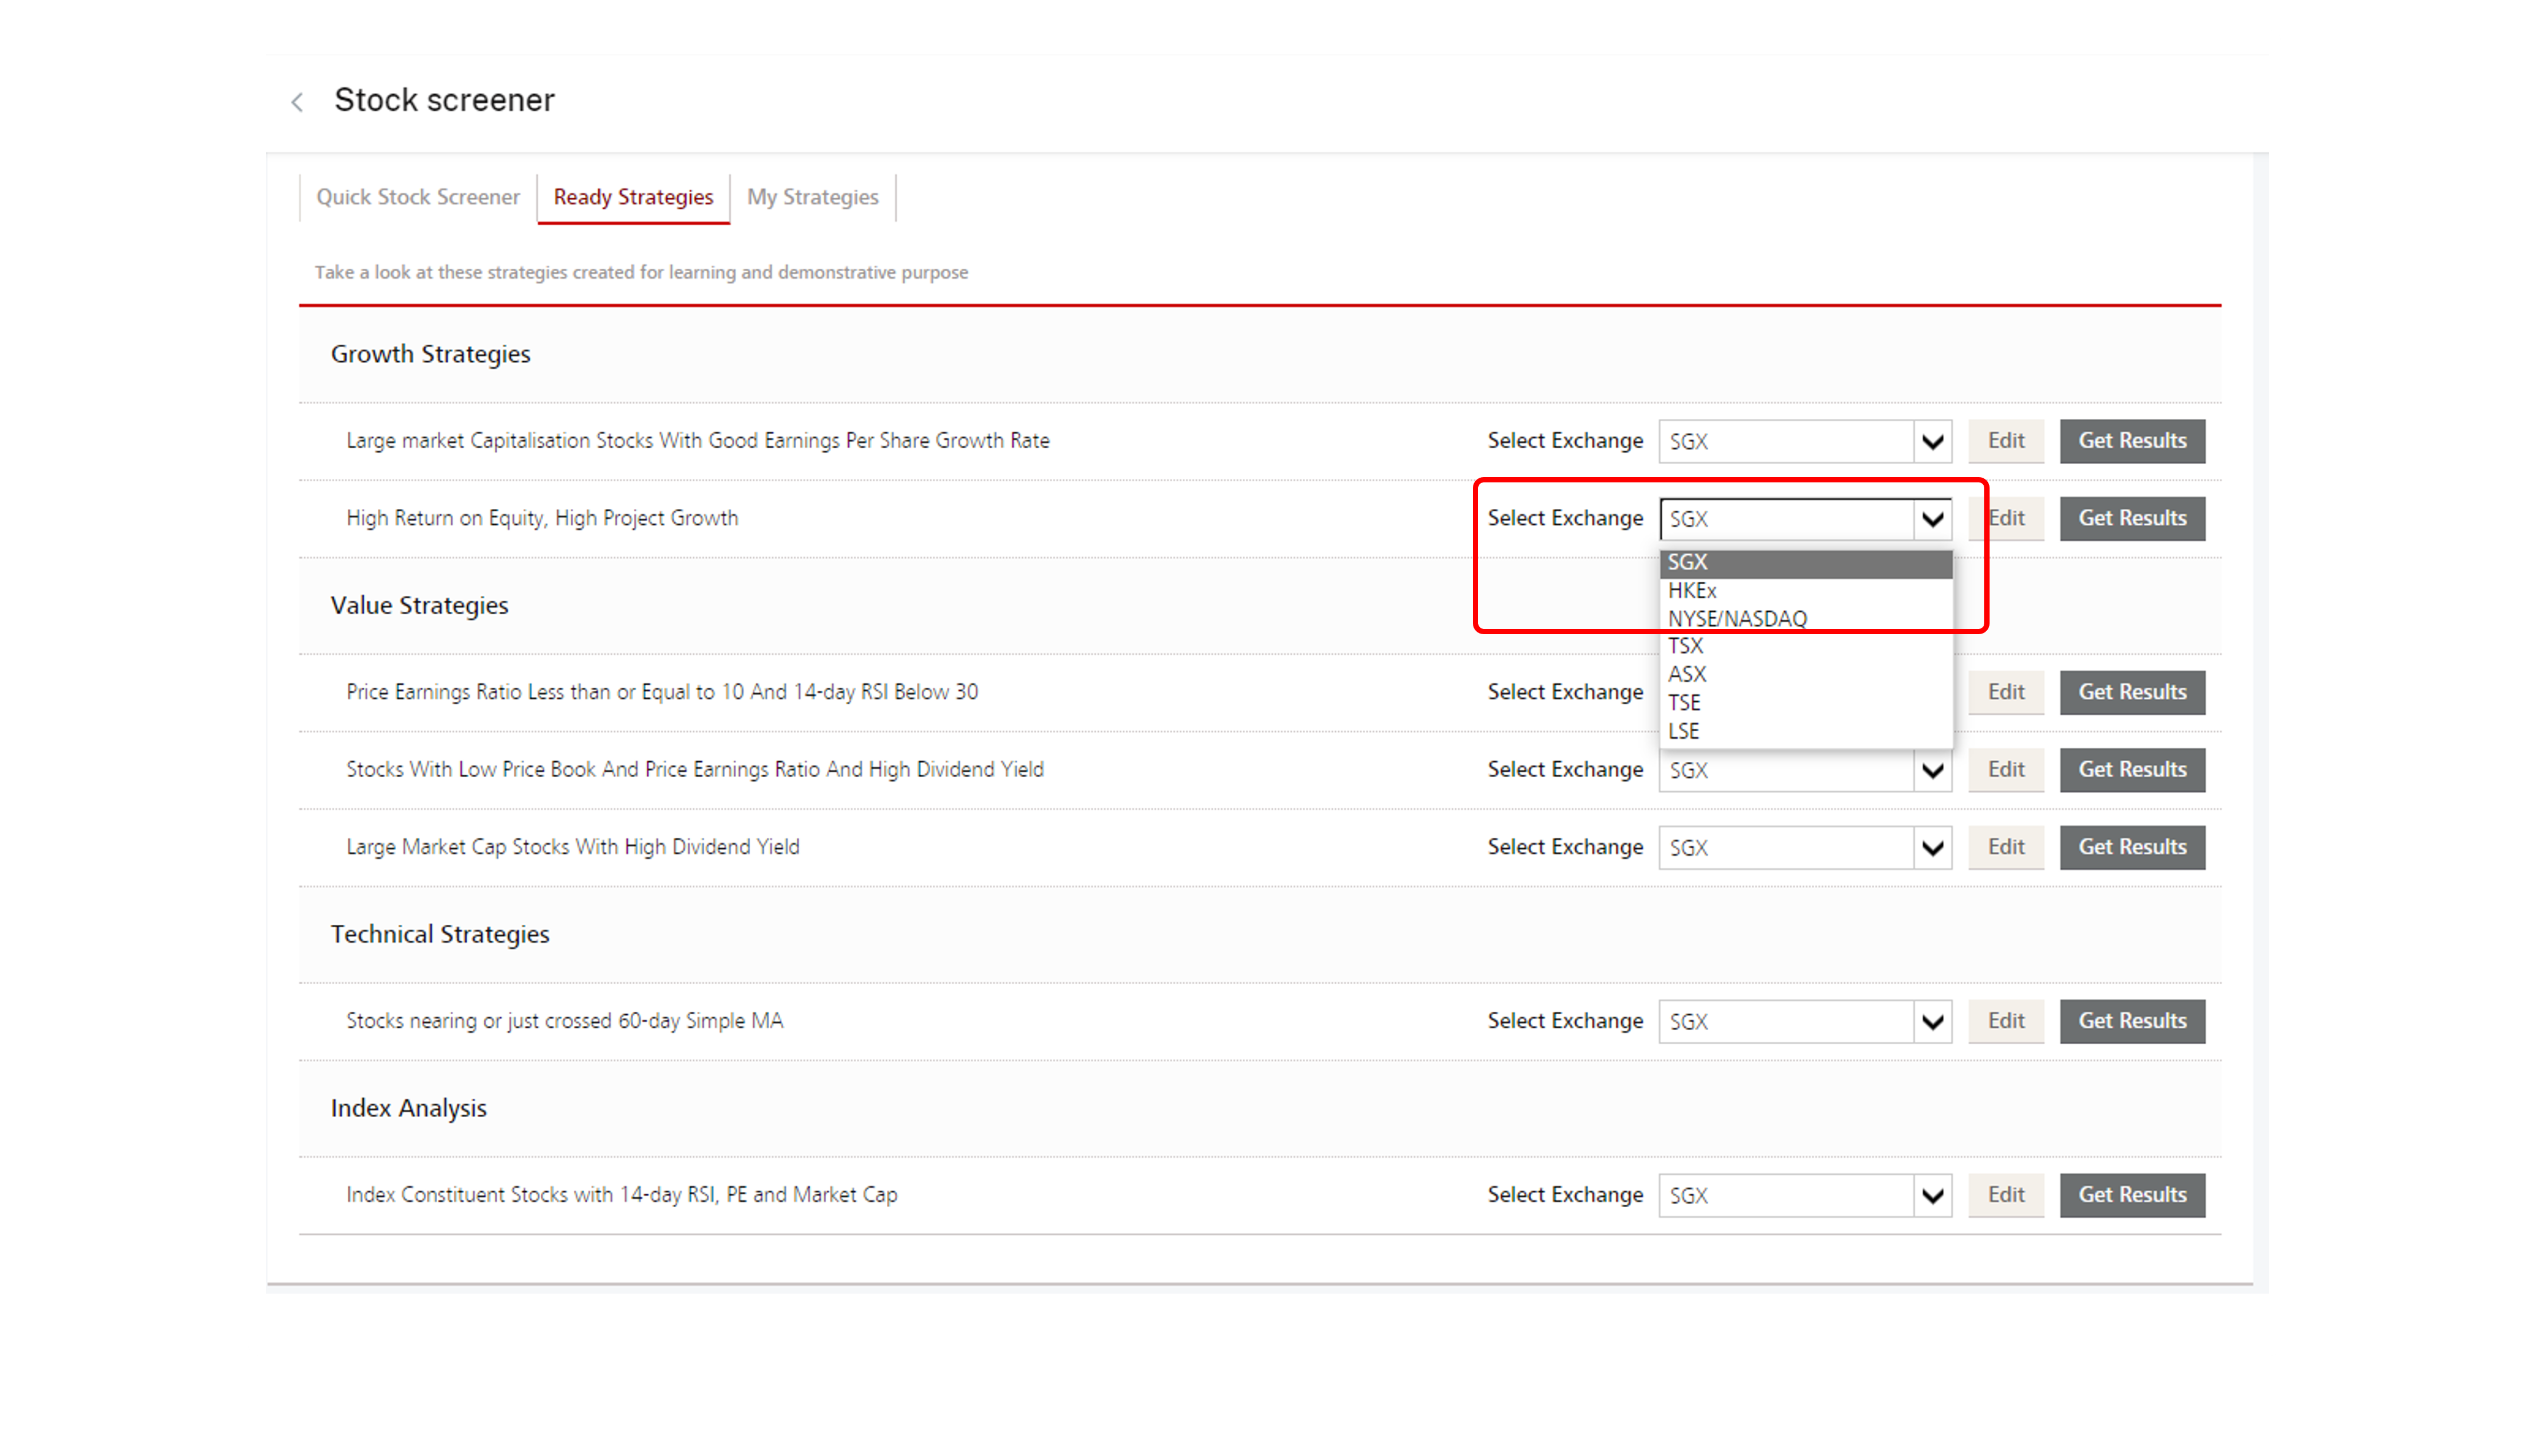
Task: Click Edit for Large Market Capitalisation Stocks strategy
Action: tap(2005, 439)
